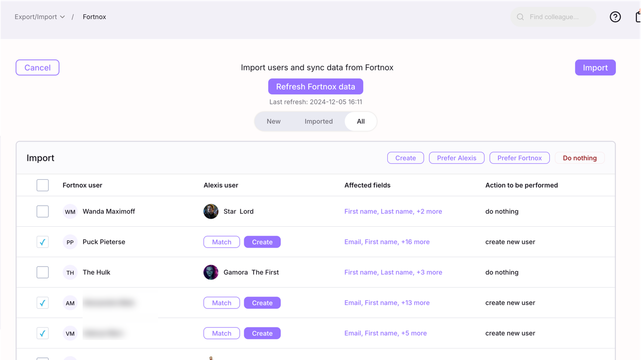This screenshot has width=641, height=360.
Task: Click the Alexis user name Star Lord
Action: 239,212
